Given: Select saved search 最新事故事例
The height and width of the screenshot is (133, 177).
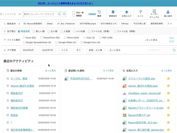Looking at the screenshot, I should 157,24.
